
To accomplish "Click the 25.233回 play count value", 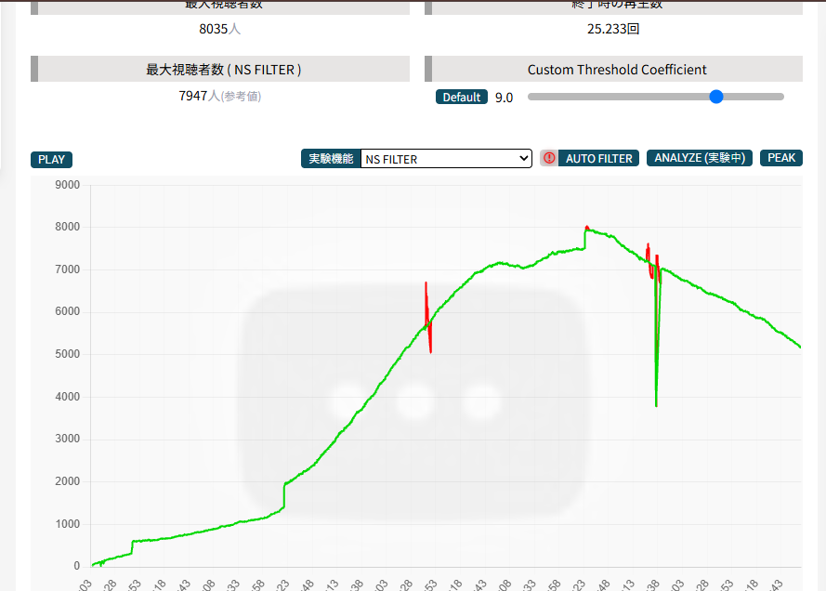I will [613, 29].
